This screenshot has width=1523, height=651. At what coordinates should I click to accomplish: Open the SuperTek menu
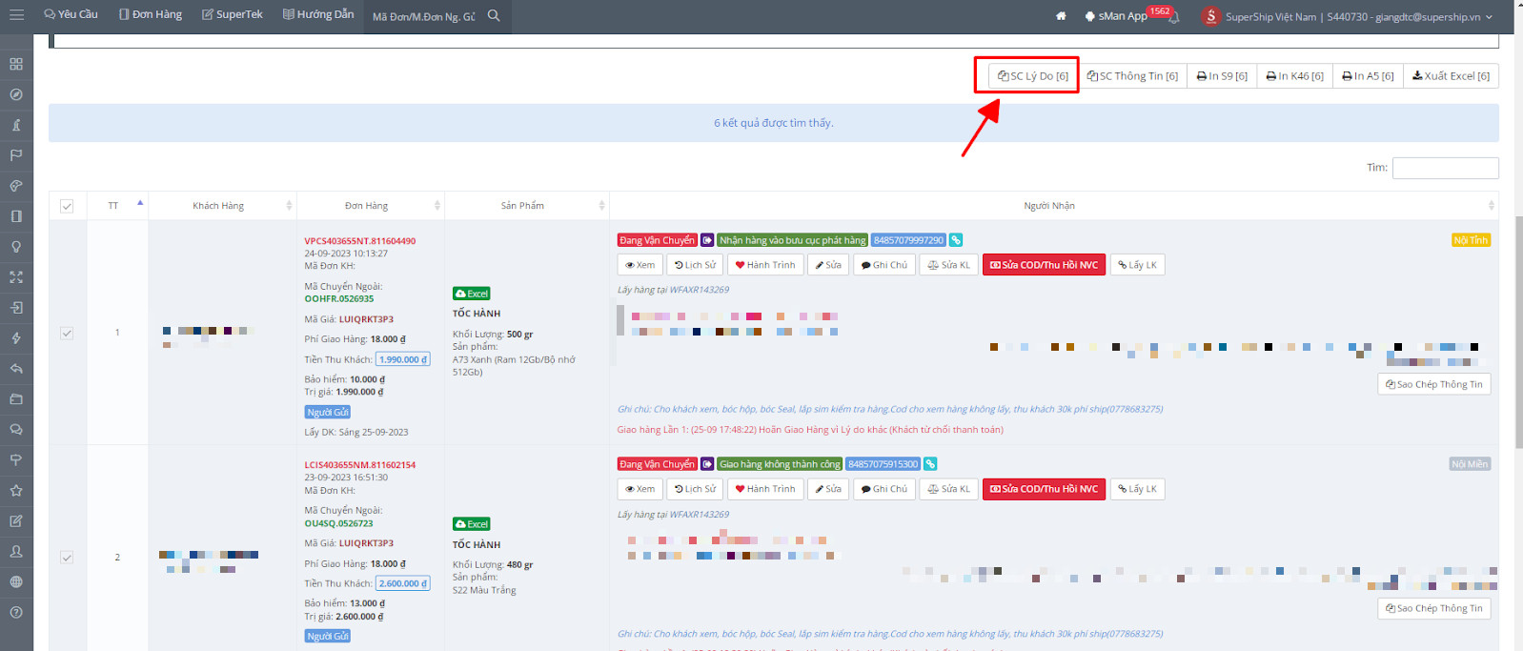pyautogui.click(x=233, y=14)
